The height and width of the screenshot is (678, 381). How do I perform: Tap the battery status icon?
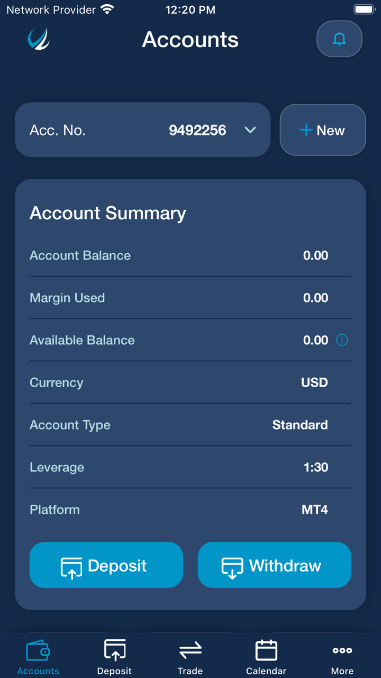click(364, 10)
